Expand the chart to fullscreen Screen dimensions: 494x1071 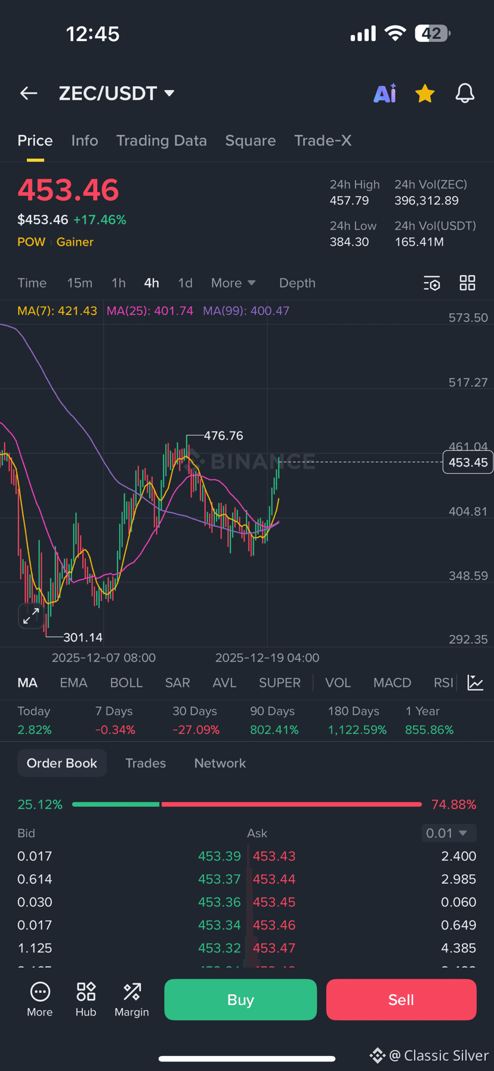tap(31, 616)
